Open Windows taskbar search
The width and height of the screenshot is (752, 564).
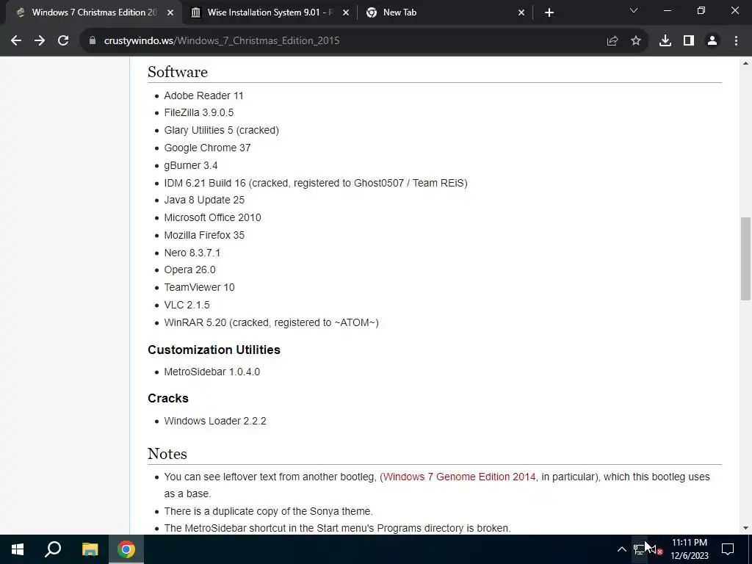click(x=53, y=549)
